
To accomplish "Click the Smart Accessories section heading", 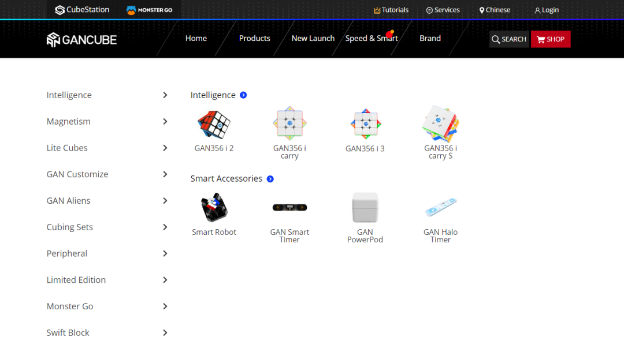I will click(x=226, y=178).
